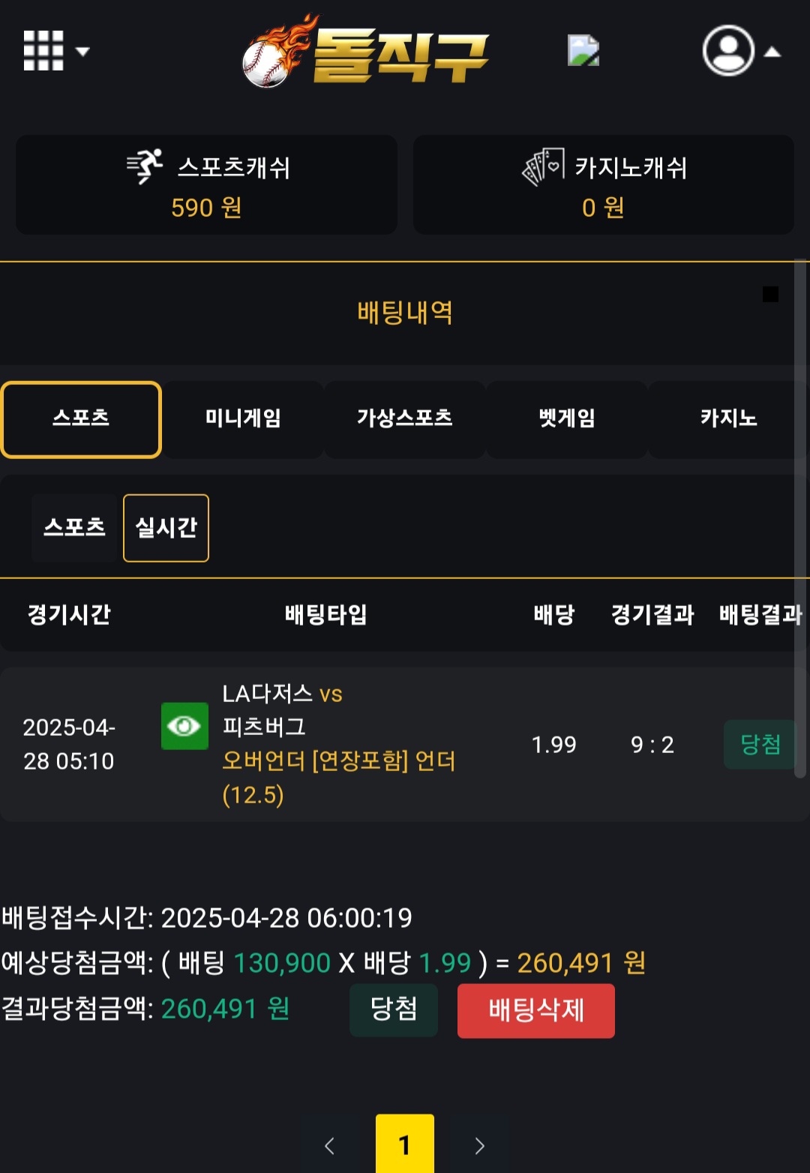The image size is (810, 1173).
Task: Toggle the green eye icon for LA다저스 bet
Action: [184, 726]
